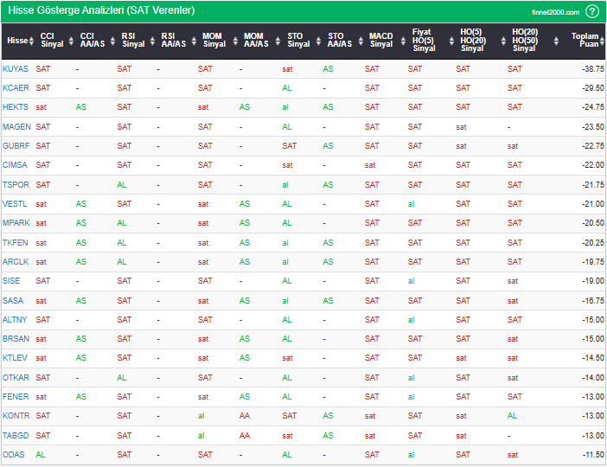The image size is (607, 467).
Task: Click the SASA ticker link
Action: (13, 301)
